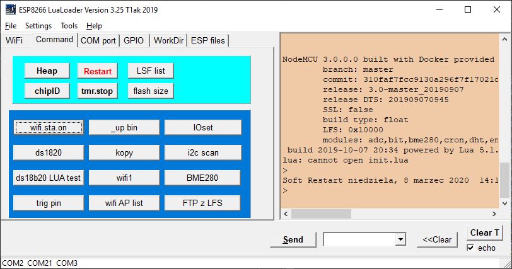Click the trig pin button
Image resolution: width=512 pixels, height=269 pixels.
coord(49,203)
